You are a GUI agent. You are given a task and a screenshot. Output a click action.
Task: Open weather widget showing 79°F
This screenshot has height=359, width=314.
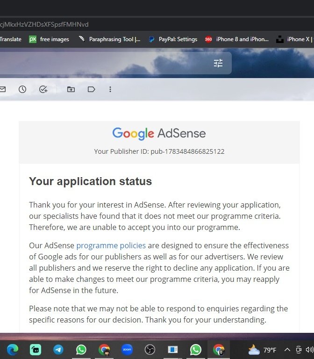tap(262, 350)
